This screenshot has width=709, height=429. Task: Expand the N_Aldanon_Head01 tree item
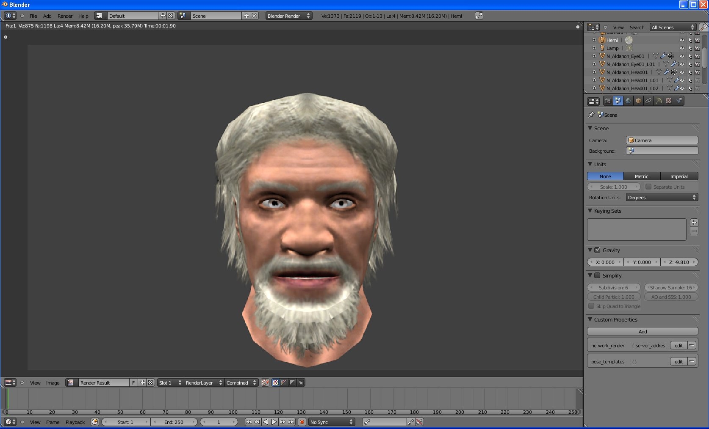click(x=594, y=72)
